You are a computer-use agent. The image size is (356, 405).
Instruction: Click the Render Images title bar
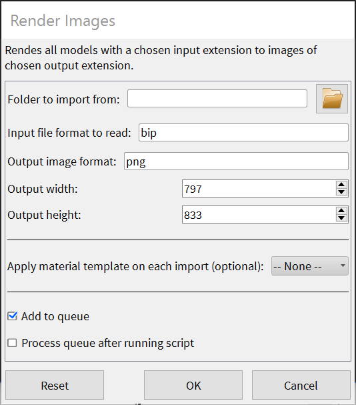pos(178,21)
